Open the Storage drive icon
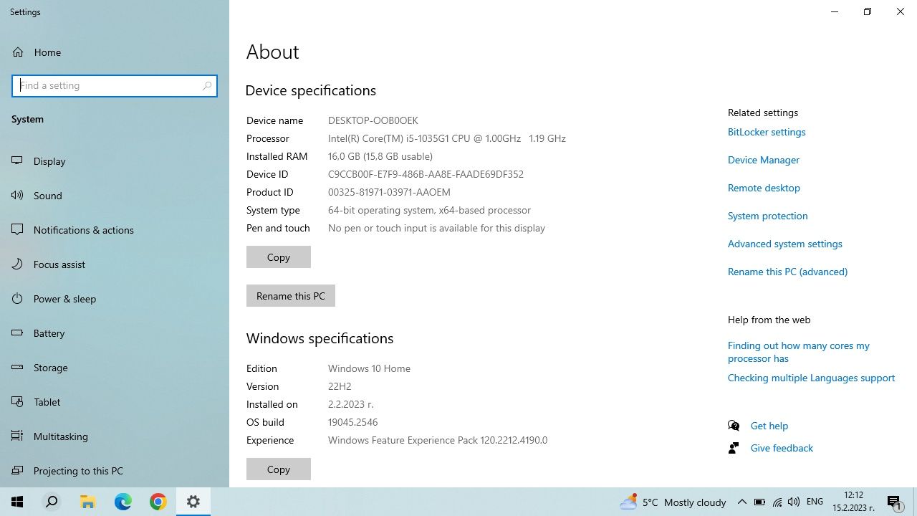The image size is (917, 516). 18,368
